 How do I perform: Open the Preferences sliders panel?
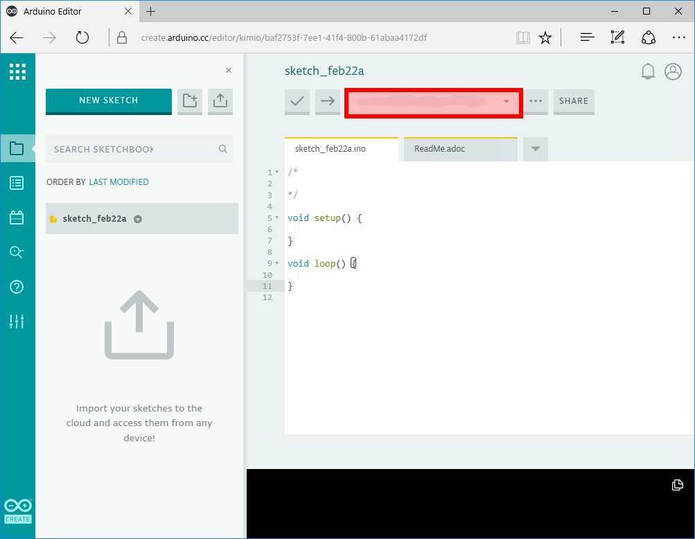(x=17, y=321)
